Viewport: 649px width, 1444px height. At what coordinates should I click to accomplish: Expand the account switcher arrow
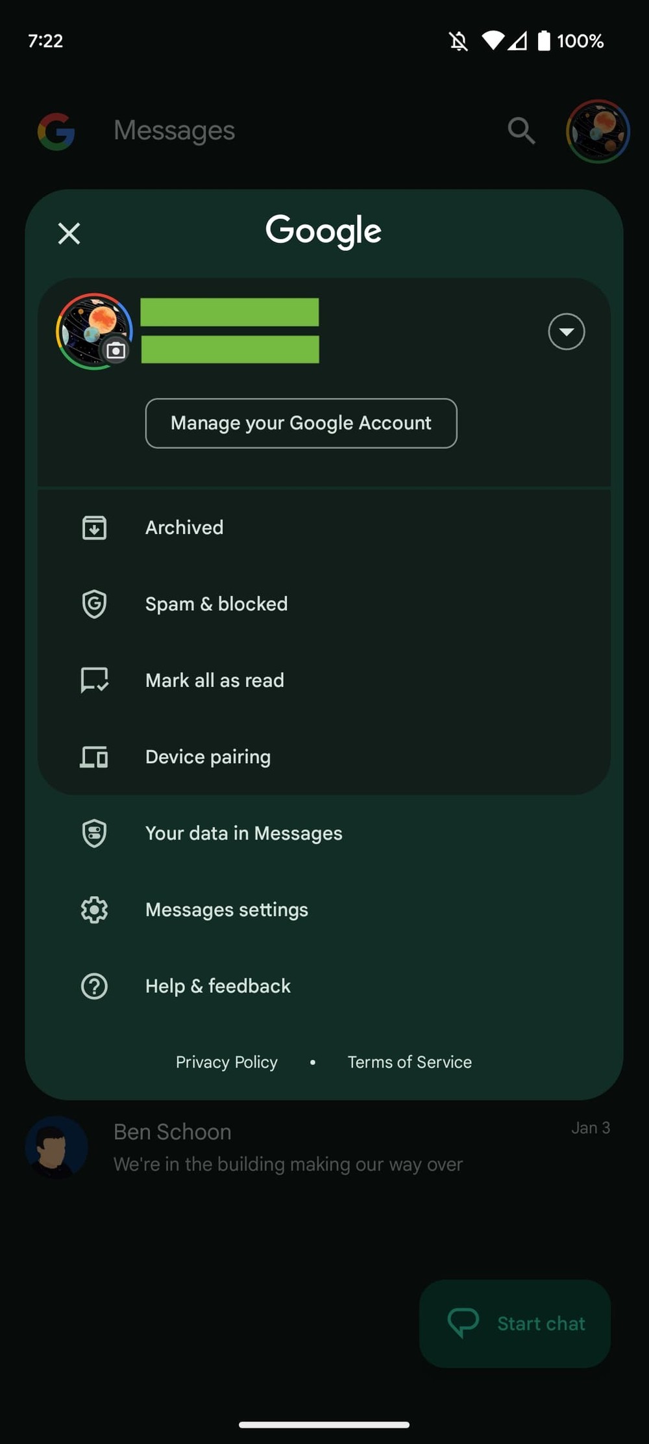point(566,332)
